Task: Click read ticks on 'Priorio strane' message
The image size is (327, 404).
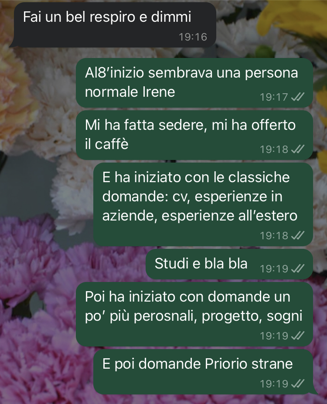Action: point(298,384)
